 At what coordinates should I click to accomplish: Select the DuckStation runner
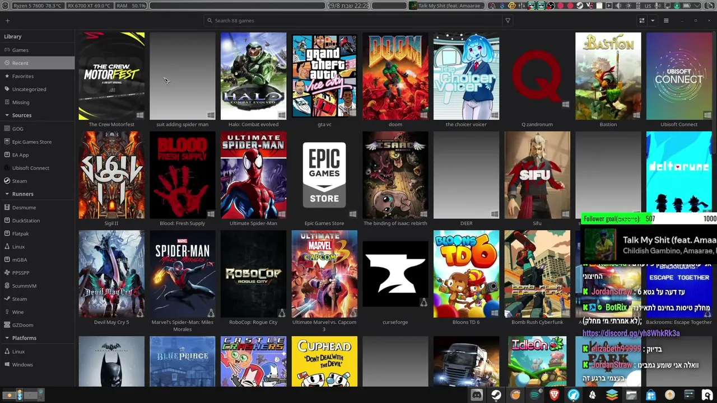[x=38, y=221]
